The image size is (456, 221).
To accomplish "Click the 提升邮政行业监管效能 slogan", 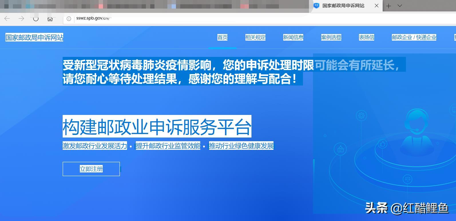I will point(168,146).
